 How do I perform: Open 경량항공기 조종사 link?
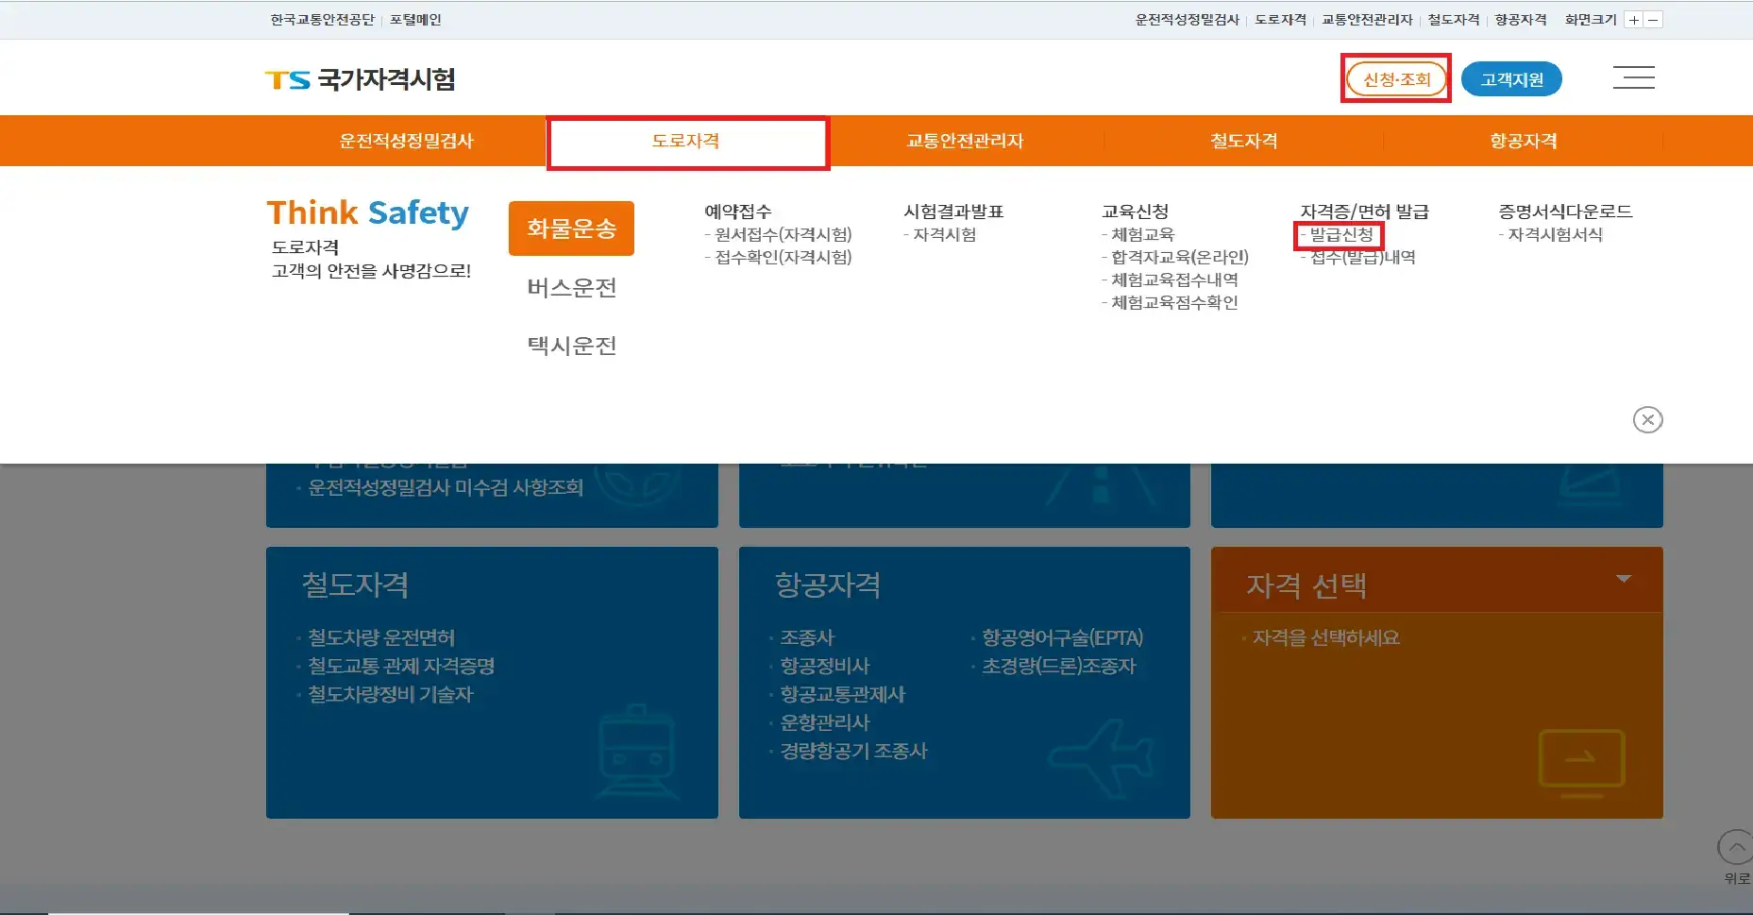point(853,751)
